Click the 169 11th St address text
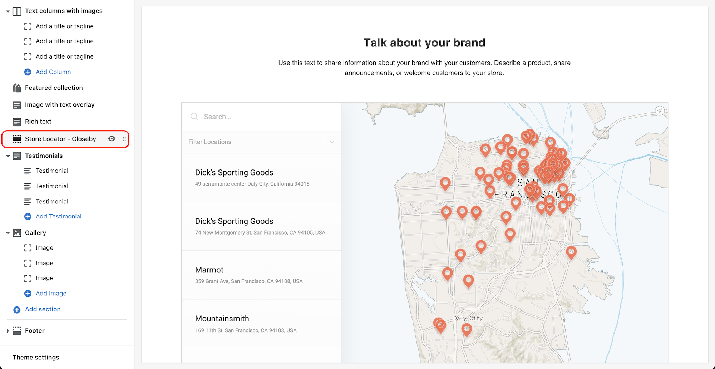This screenshot has width=715, height=369. (x=246, y=330)
